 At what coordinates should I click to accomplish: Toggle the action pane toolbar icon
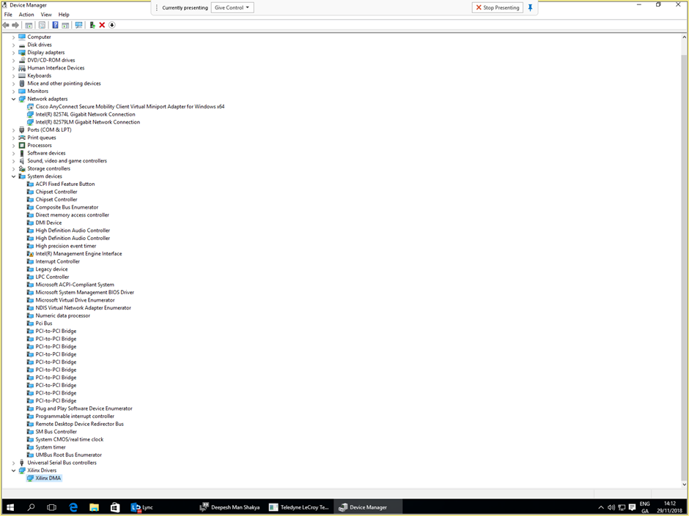coord(65,25)
